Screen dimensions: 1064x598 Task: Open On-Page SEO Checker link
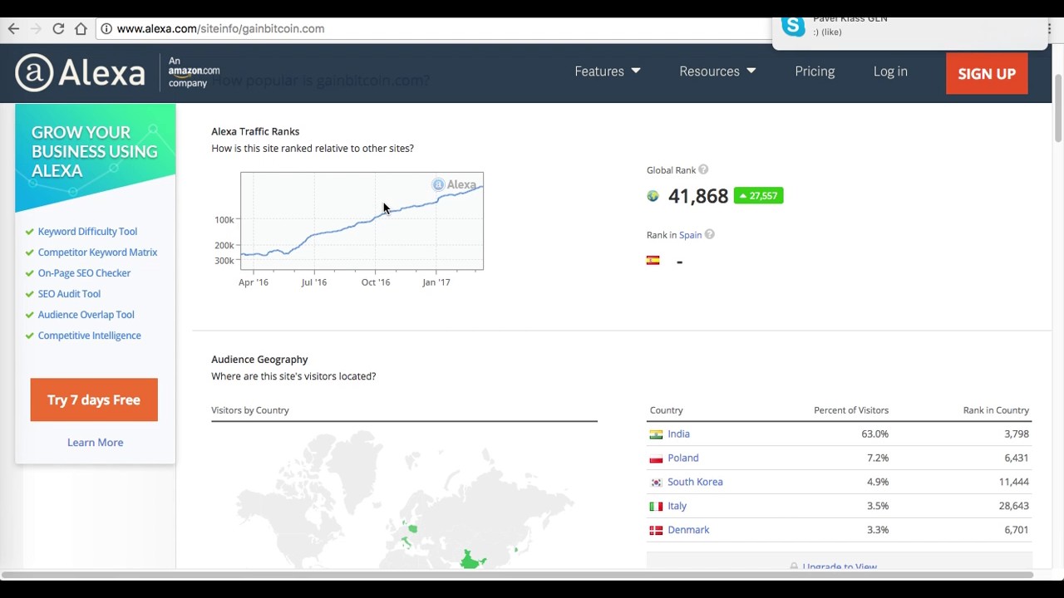84,273
